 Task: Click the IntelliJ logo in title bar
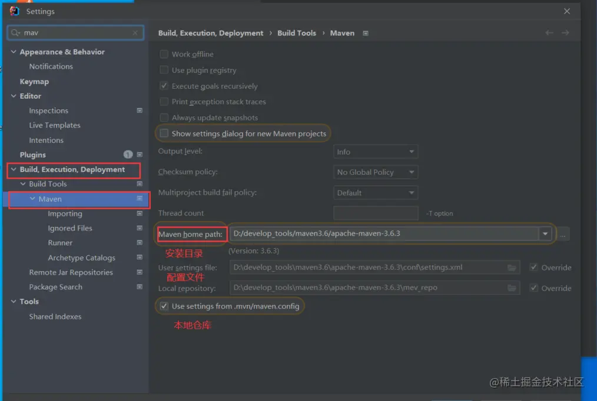point(15,11)
